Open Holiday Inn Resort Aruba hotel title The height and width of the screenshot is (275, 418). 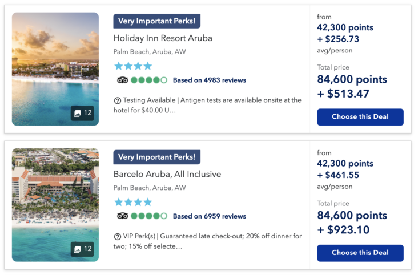click(x=163, y=38)
